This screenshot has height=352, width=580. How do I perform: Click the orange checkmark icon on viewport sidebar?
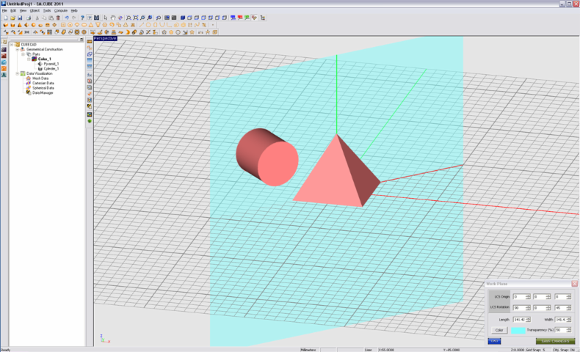click(90, 94)
